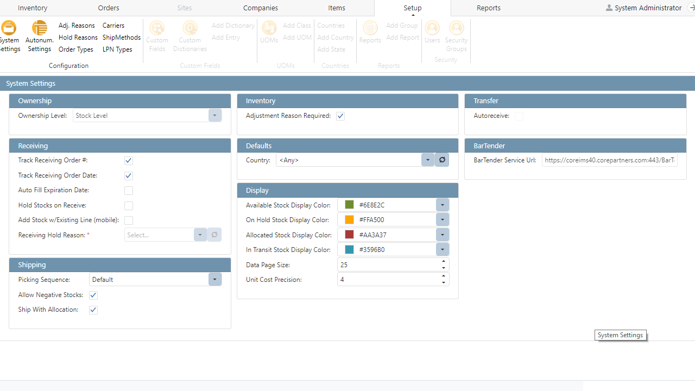Click the Add Entry ribbon button
This screenshot has height=391, width=695.
pyautogui.click(x=226, y=37)
